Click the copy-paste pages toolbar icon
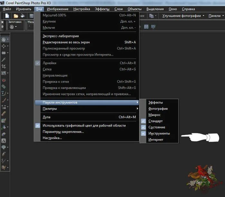Viewport: 225px width, 197px height. (151, 16)
